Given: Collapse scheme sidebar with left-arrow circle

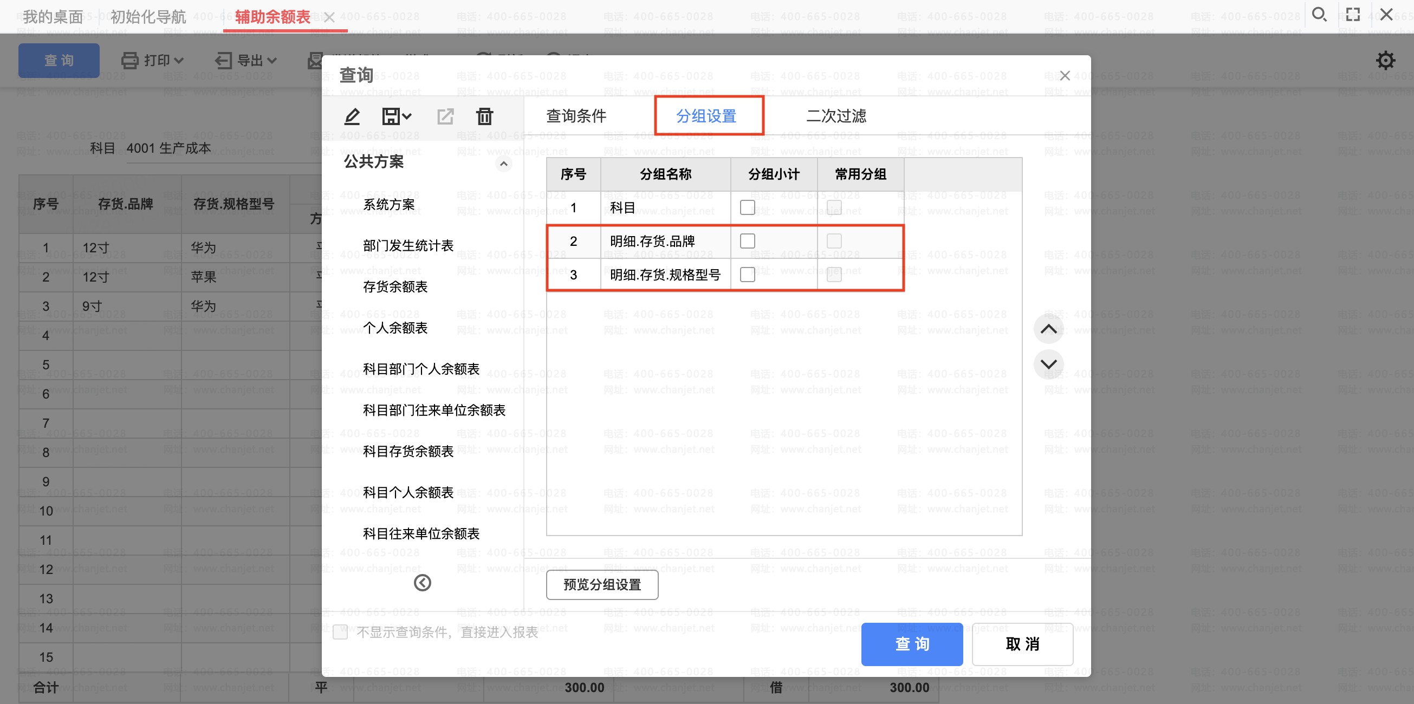Looking at the screenshot, I should [x=422, y=583].
